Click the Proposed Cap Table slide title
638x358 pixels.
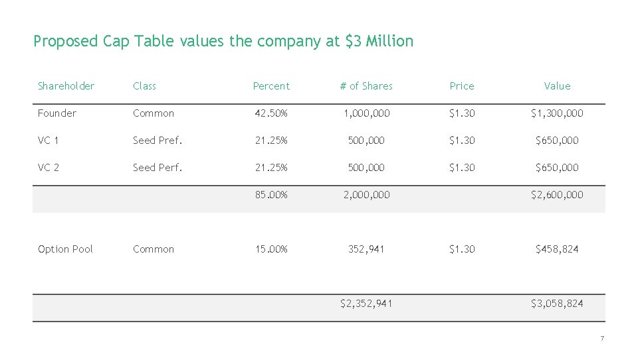(223, 42)
